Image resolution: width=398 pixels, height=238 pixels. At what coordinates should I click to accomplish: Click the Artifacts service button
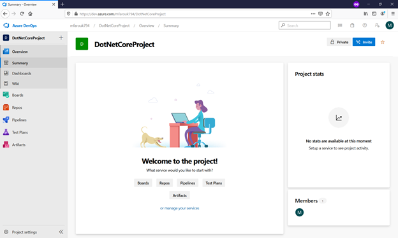tap(179, 195)
